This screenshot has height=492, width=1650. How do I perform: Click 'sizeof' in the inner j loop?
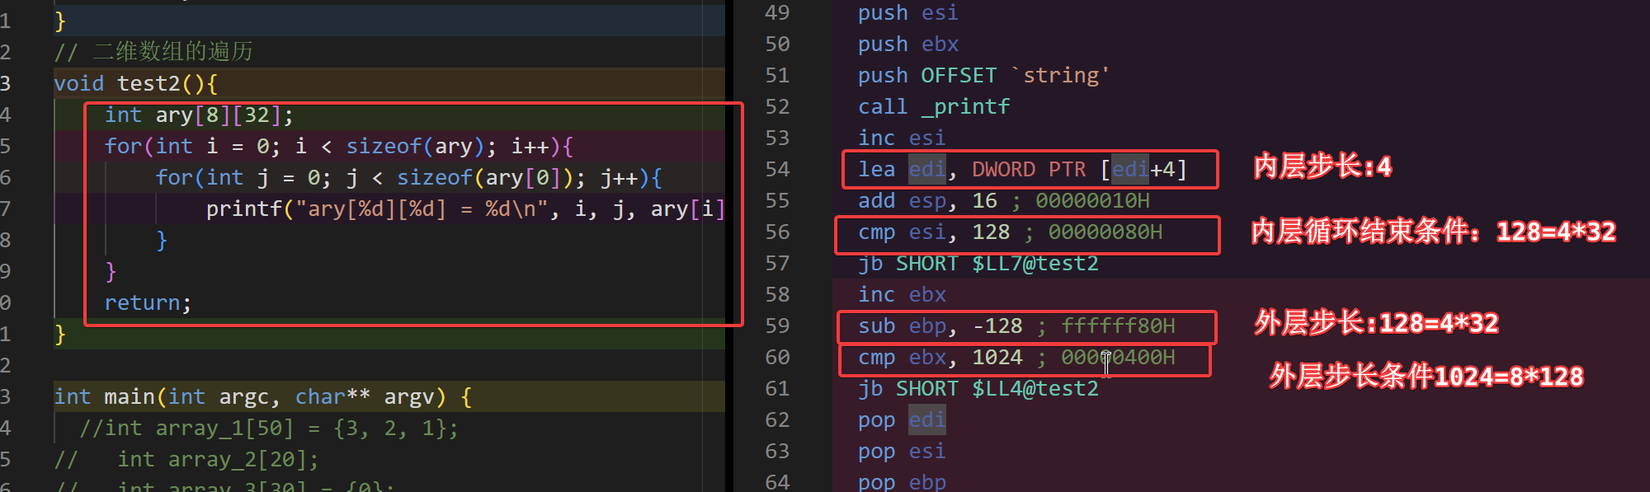434,178
